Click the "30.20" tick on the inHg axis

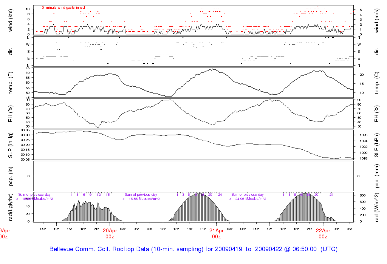coord(25,145)
